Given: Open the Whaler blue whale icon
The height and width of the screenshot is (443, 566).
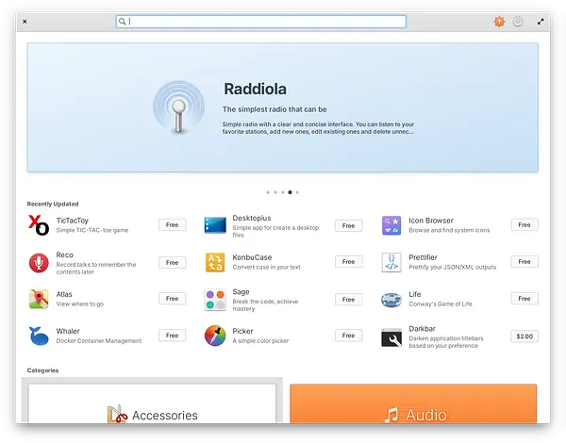Looking at the screenshot, I should [x=39, y=336].
